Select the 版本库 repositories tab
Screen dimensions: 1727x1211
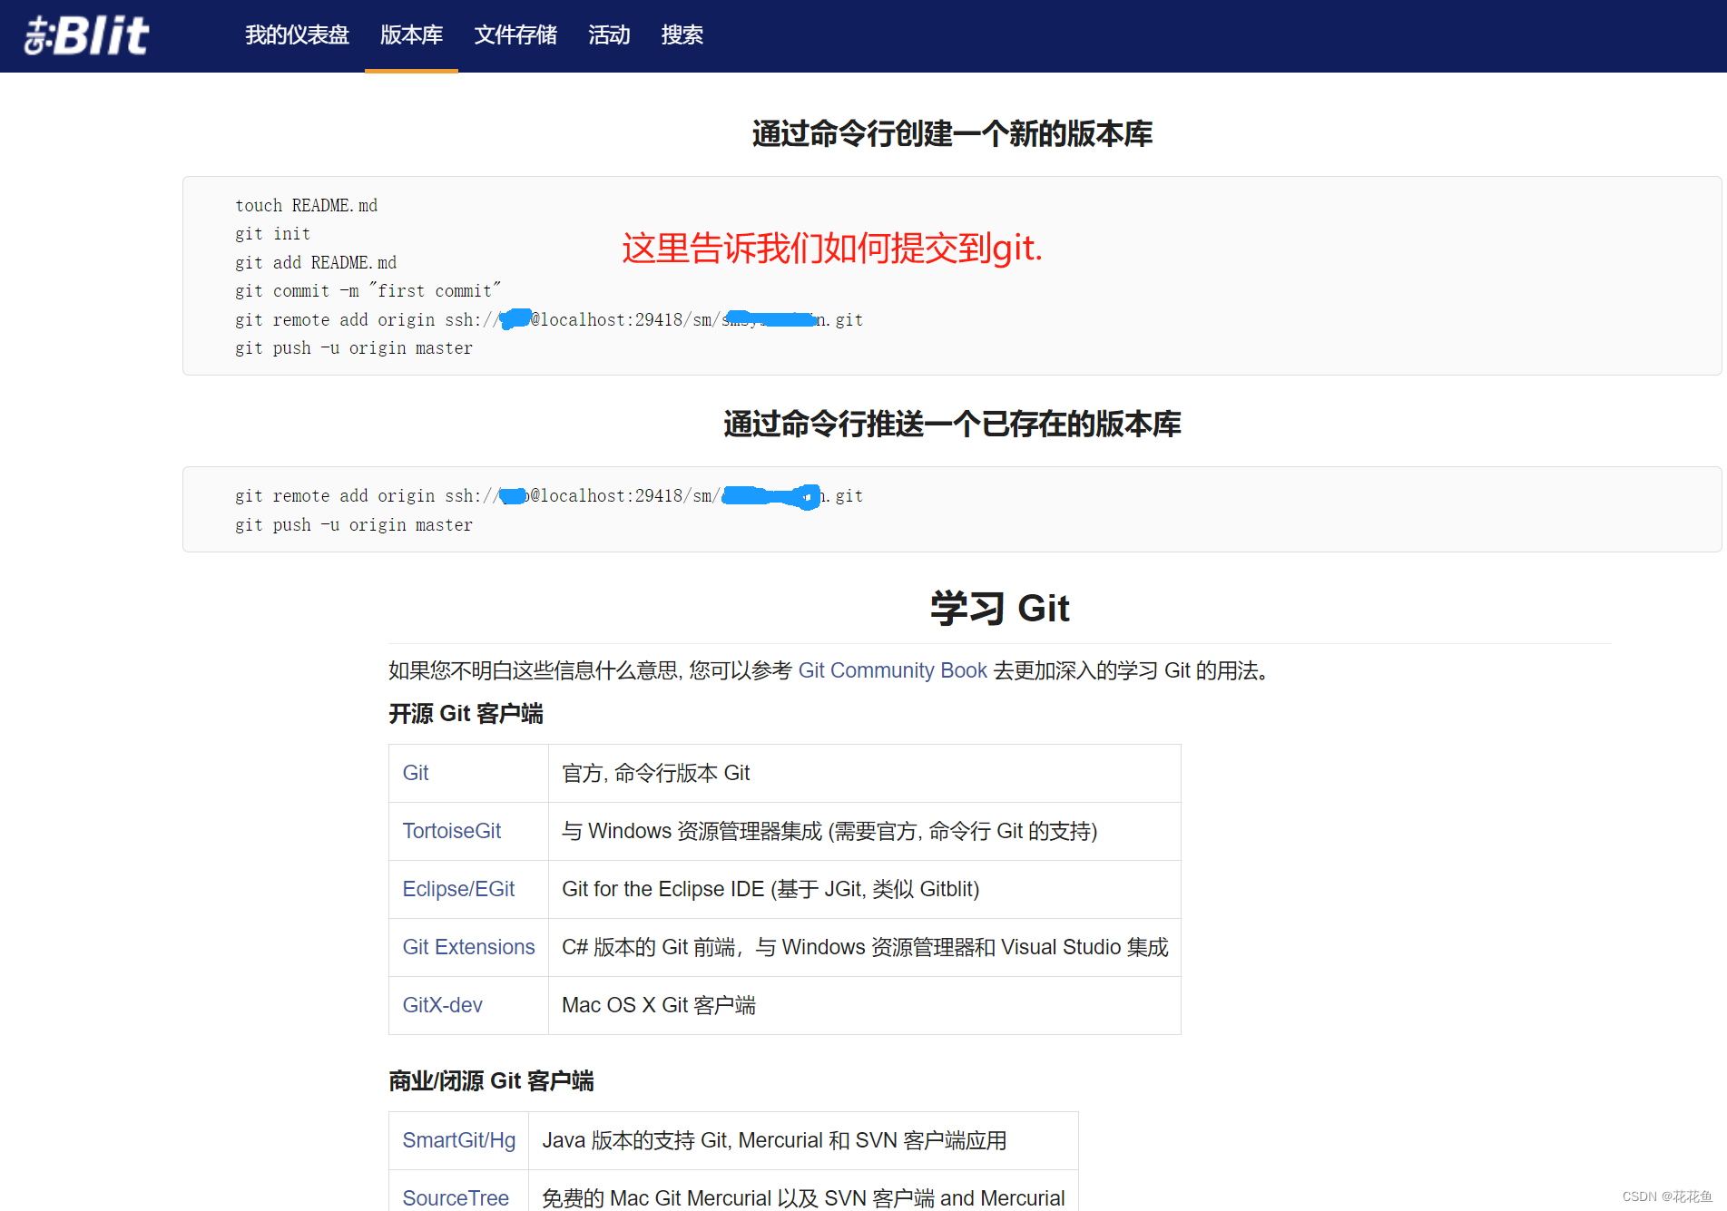[x=411, y=35]
